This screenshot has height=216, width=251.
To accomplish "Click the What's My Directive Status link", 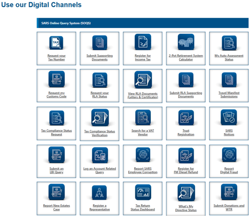I will click(186, 208).
